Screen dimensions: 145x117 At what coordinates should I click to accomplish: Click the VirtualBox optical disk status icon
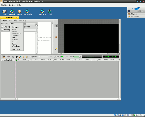(x=117, y=115)
